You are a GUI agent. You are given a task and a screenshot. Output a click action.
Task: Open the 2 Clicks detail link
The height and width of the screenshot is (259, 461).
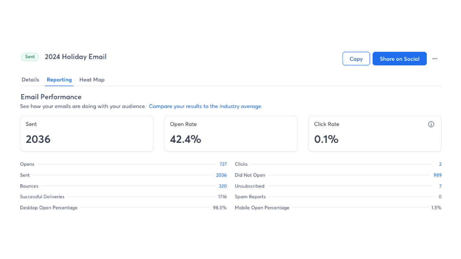tap(440, 164)
